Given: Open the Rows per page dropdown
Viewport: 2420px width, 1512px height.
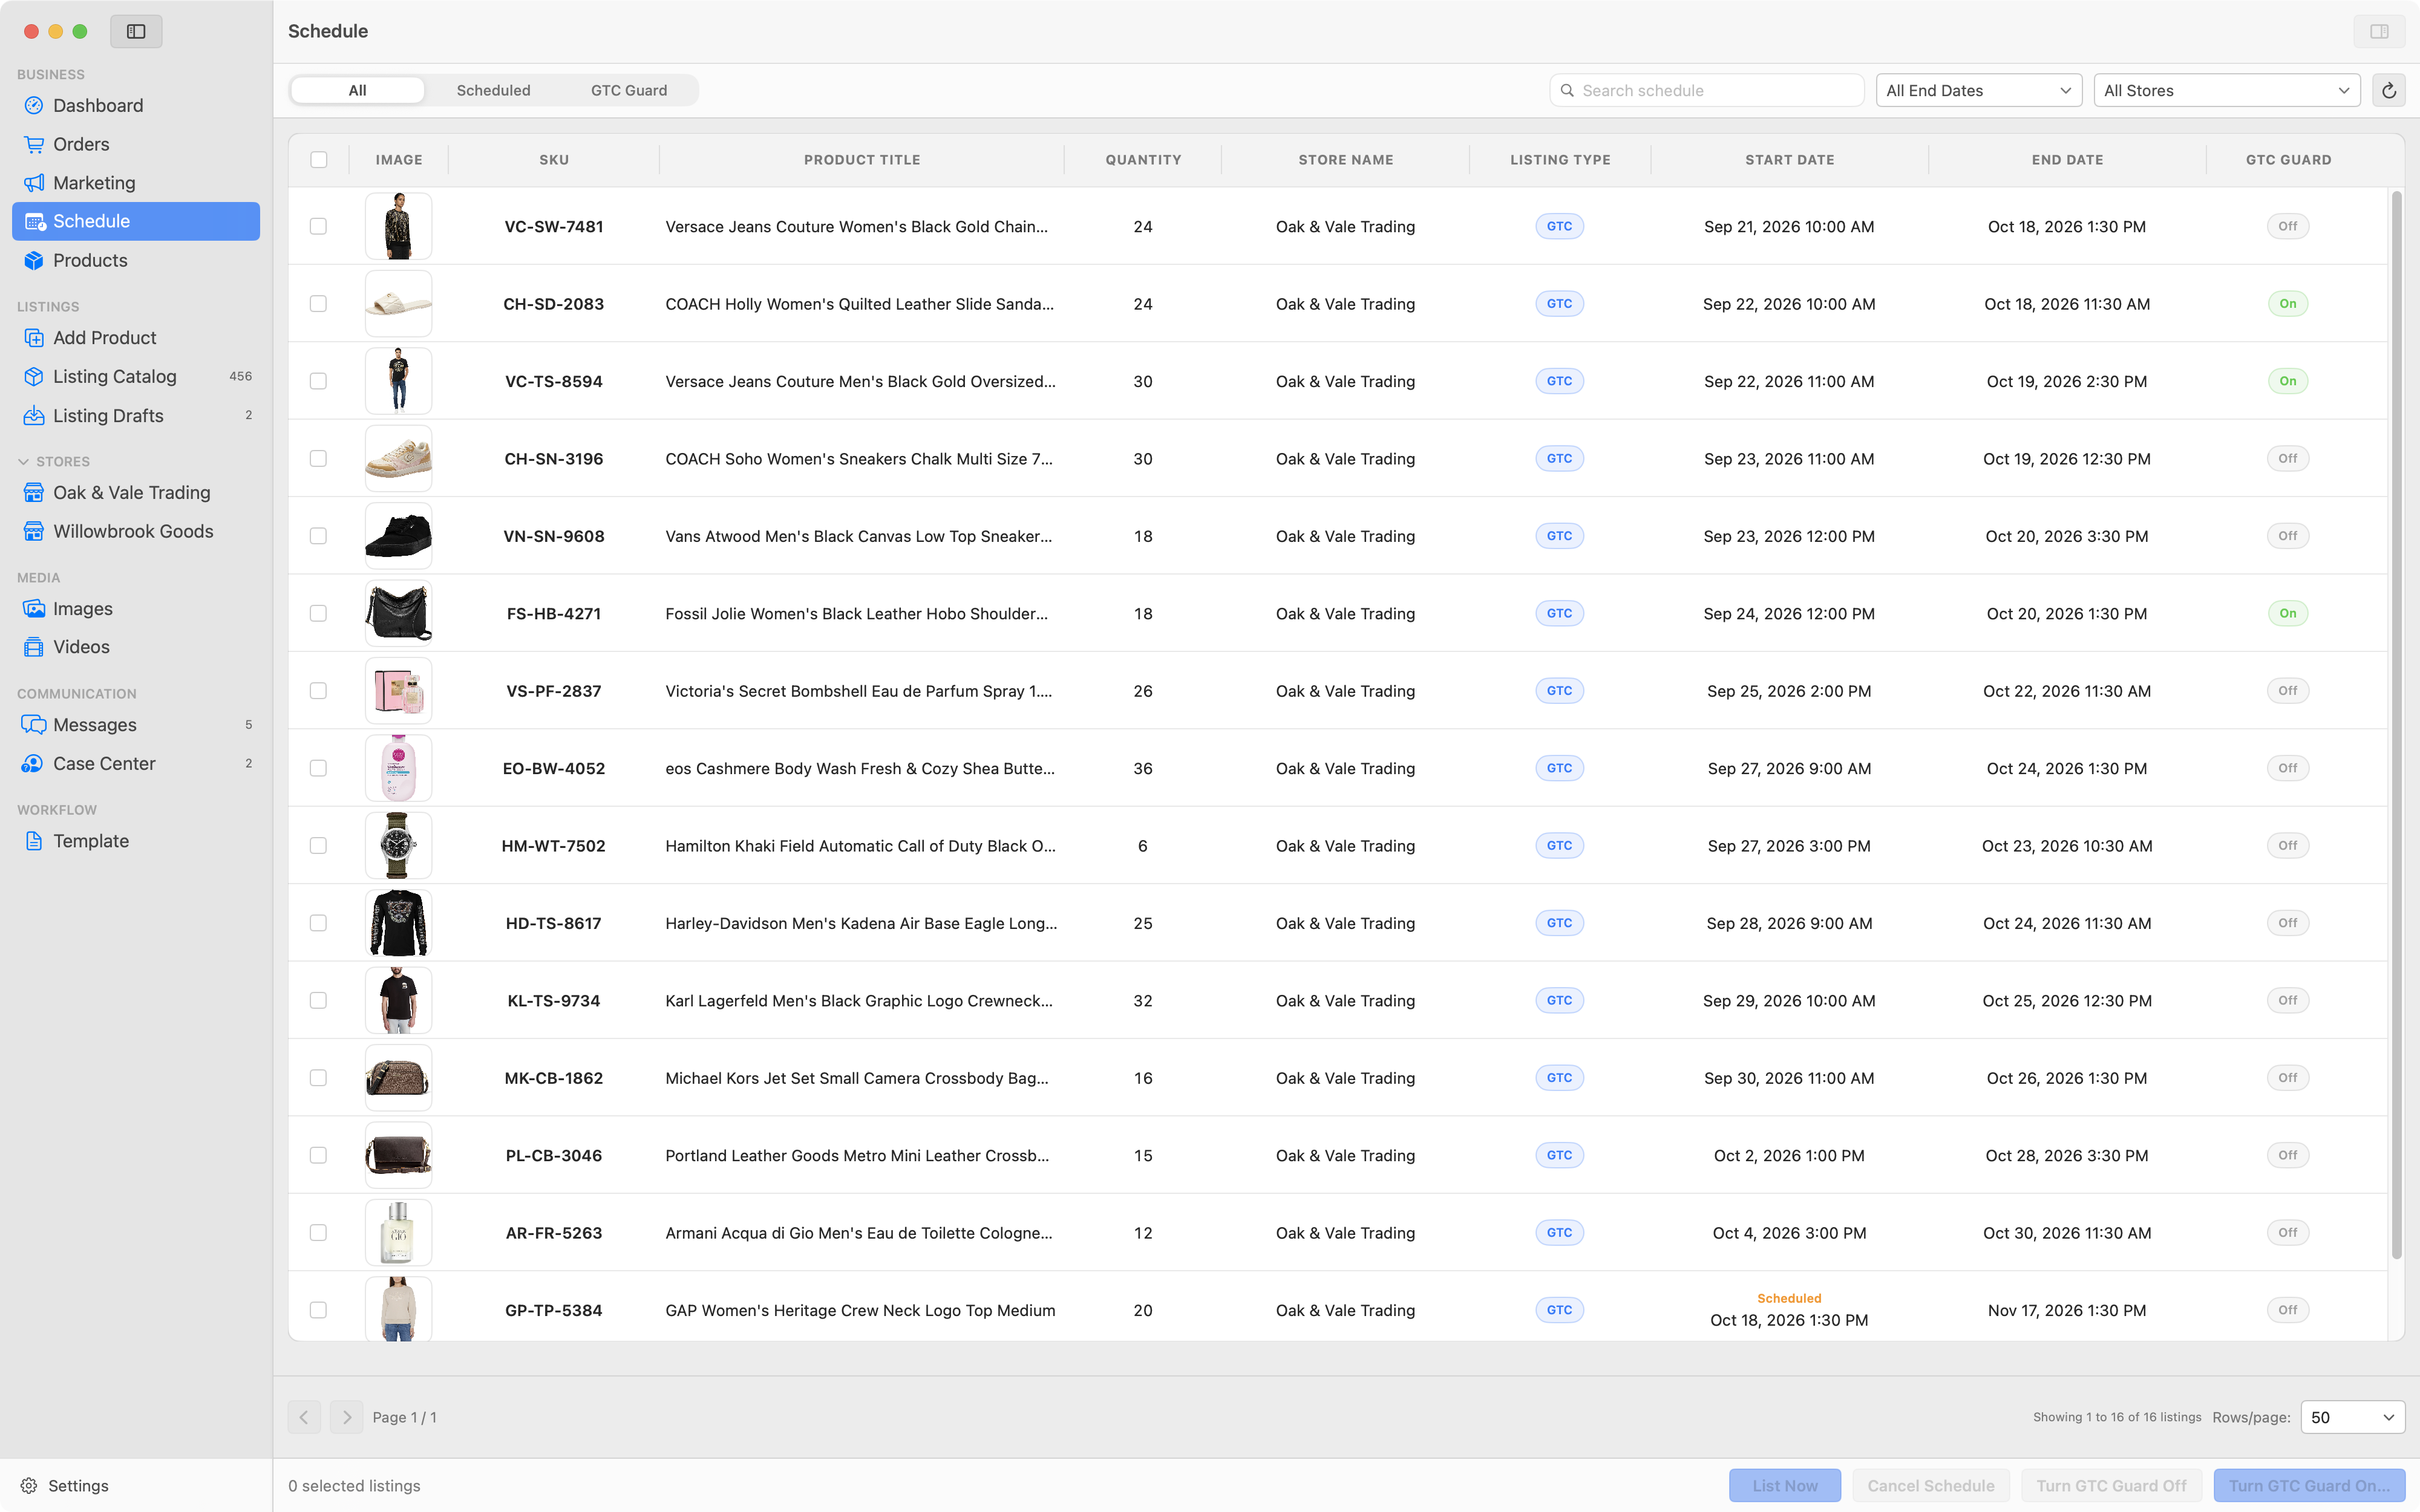Looking at the screenshot, I should tap(2352, 1418).
